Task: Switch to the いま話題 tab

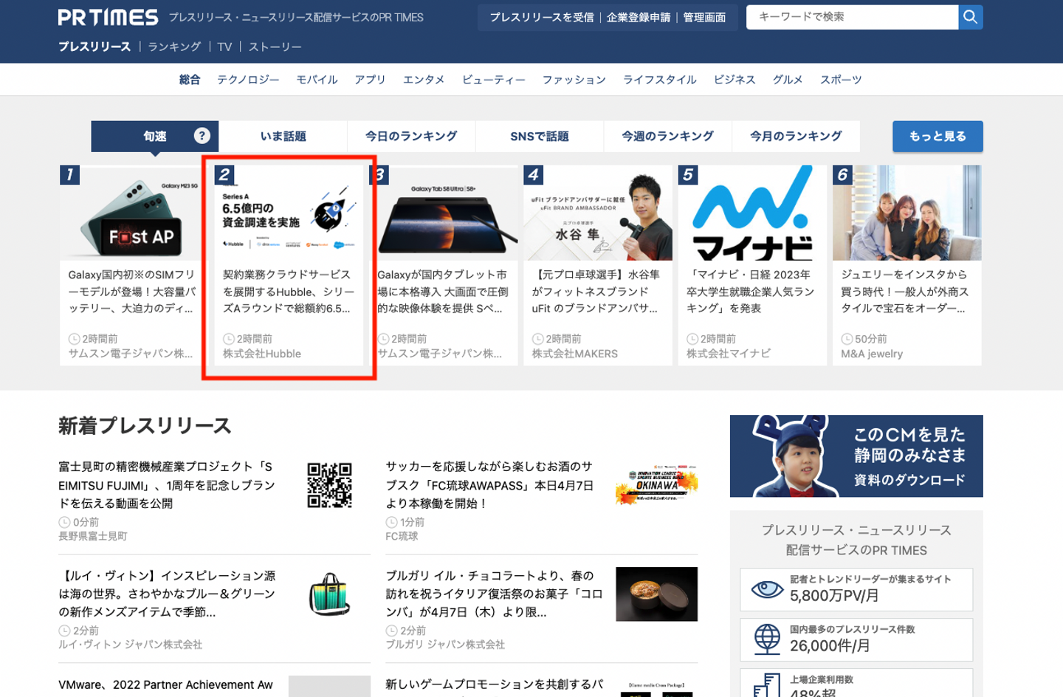Action: click(x=283, y=136)
